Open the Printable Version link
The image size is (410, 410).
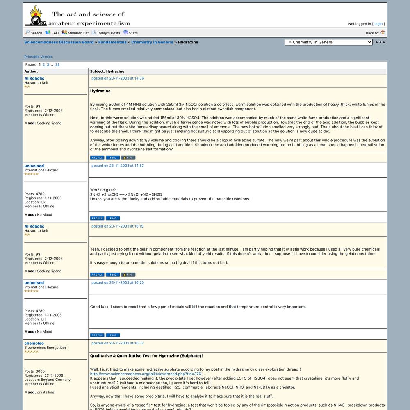click(39, 57)
